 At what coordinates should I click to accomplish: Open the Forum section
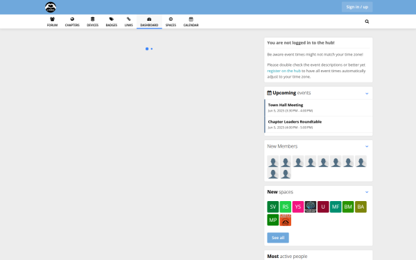(52, 21)
